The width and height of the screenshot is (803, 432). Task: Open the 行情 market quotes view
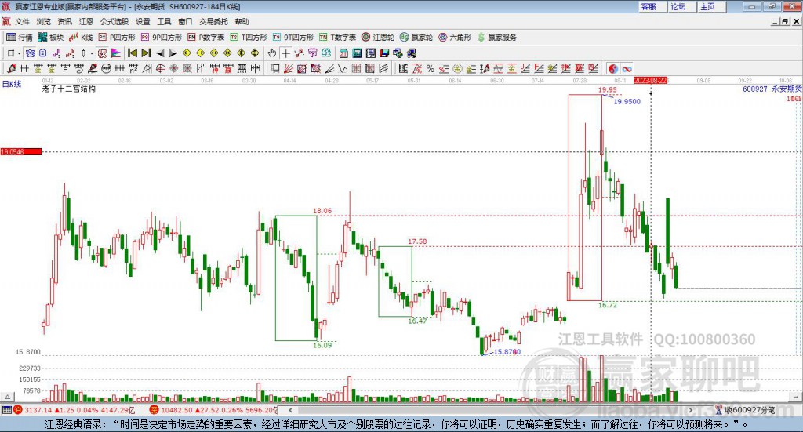(x=19, y=38)
